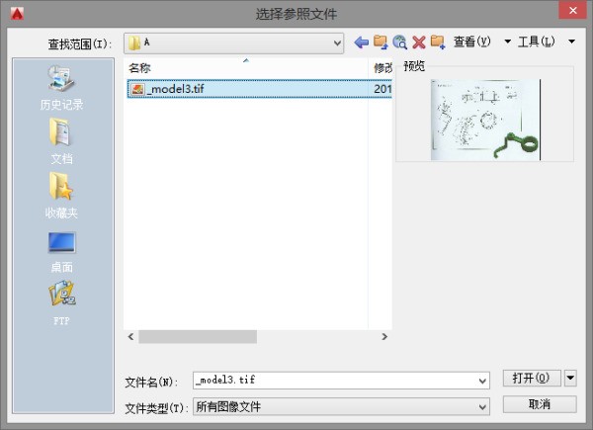Open the Documents (文档) location
This screenshot has height=430, width=593.
[x=61, y=140]
